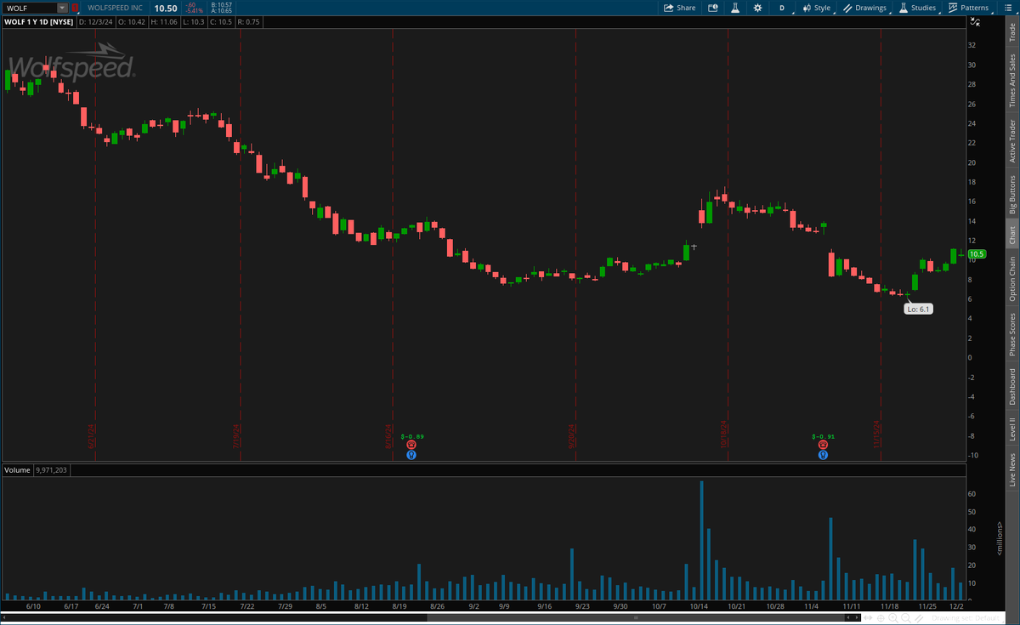Screen dimensions: 1020x625
Task: Switch to the Option Chain tab
Action: coord(1011,278)
